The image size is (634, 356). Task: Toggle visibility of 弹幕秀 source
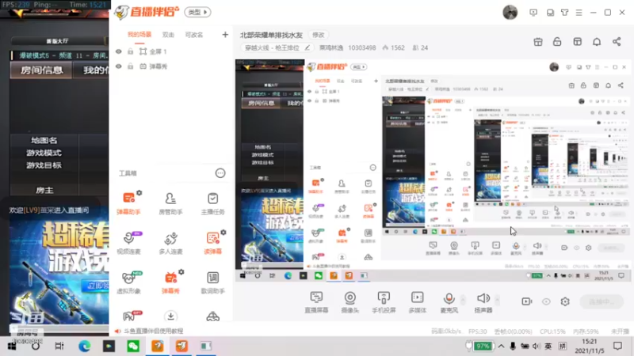(x=118, y=66)
